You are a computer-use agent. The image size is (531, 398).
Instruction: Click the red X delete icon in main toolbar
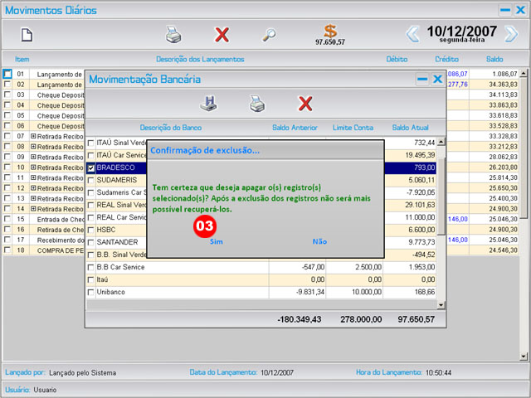(x=222, y=35)
